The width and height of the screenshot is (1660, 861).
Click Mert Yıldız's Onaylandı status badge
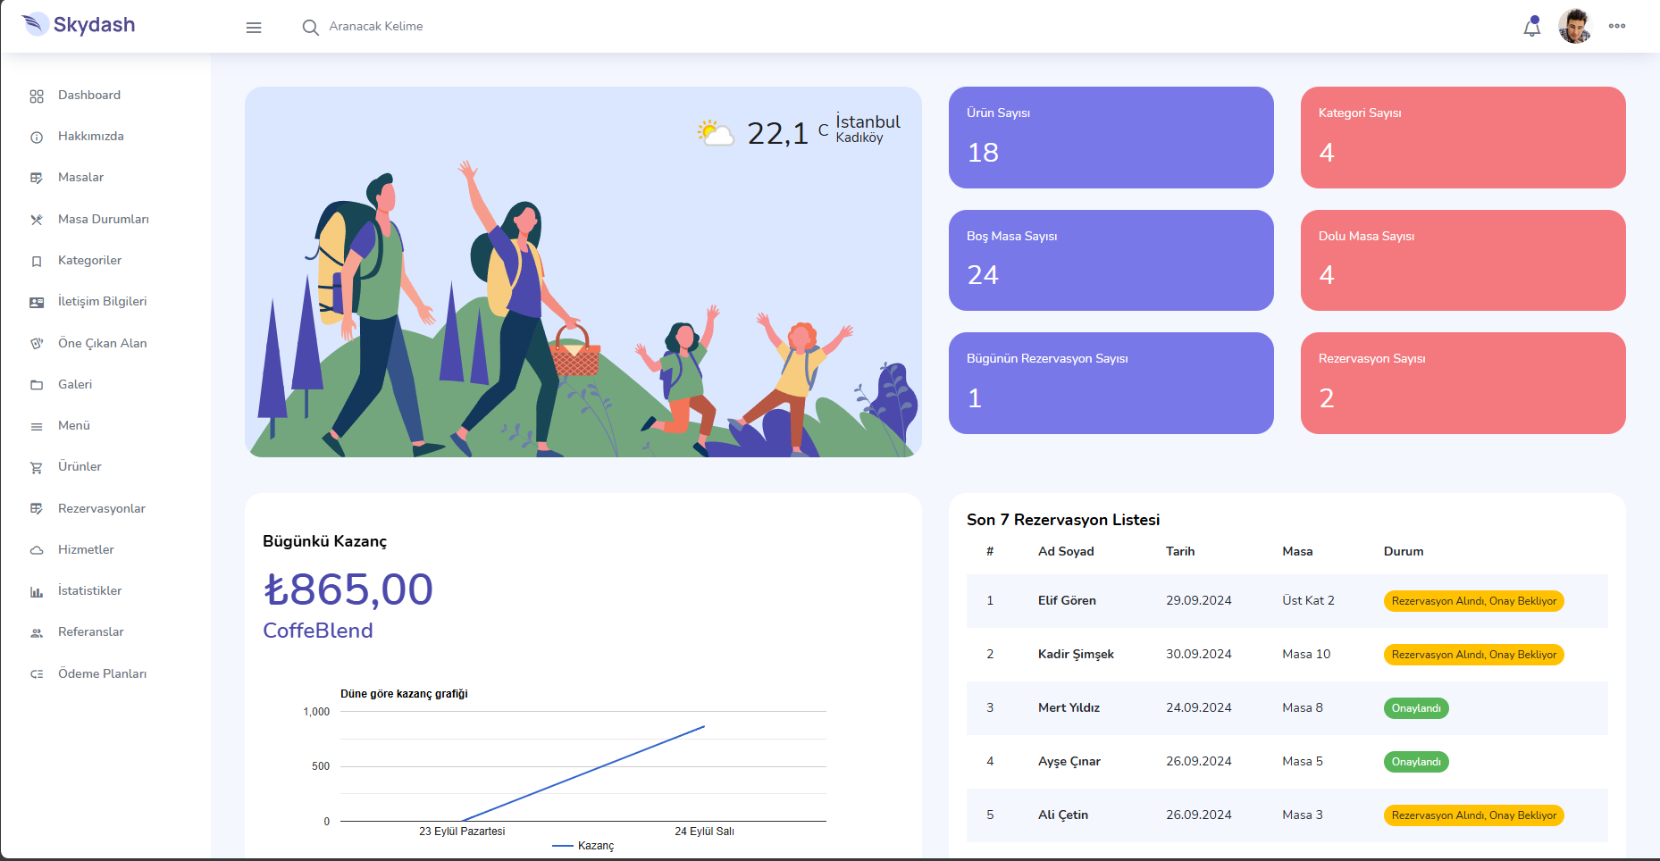click(x=1415, y=708)
